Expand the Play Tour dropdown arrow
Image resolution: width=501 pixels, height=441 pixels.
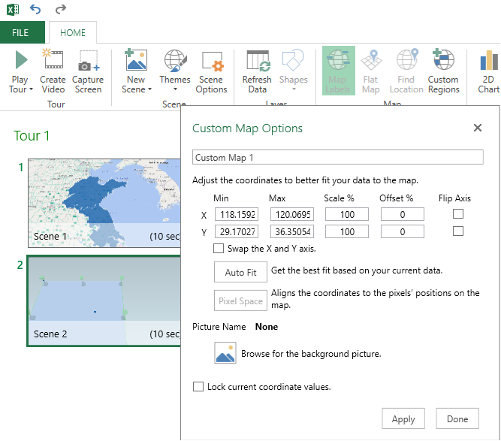tap(31, 89)
